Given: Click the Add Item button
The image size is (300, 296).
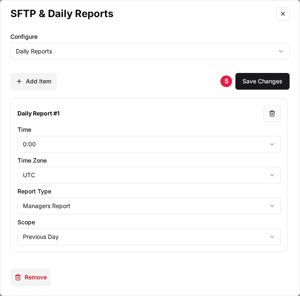Looking at the screenshot, I should 33,81.
